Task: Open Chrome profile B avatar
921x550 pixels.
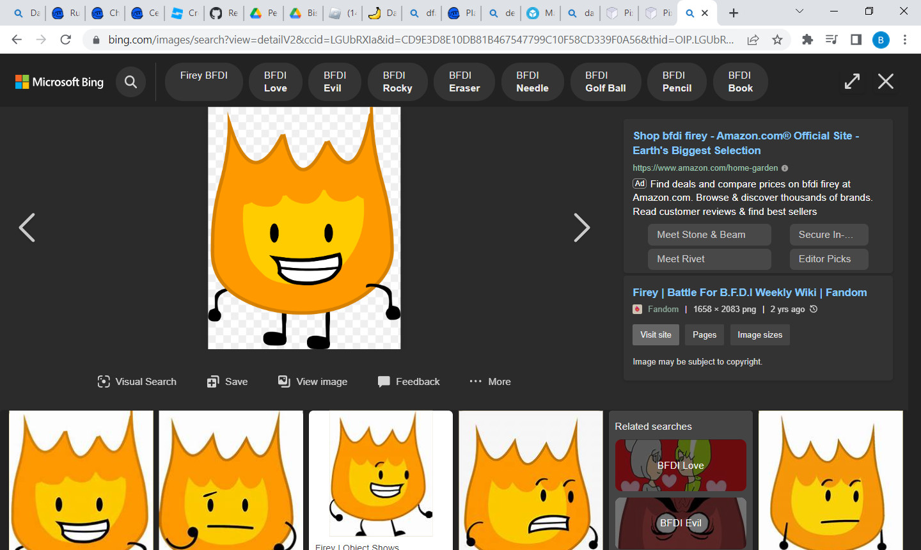Action: click(x=881, y=40)
